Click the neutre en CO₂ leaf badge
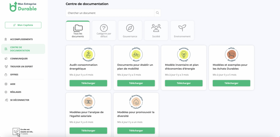 [x=16, y=132]
